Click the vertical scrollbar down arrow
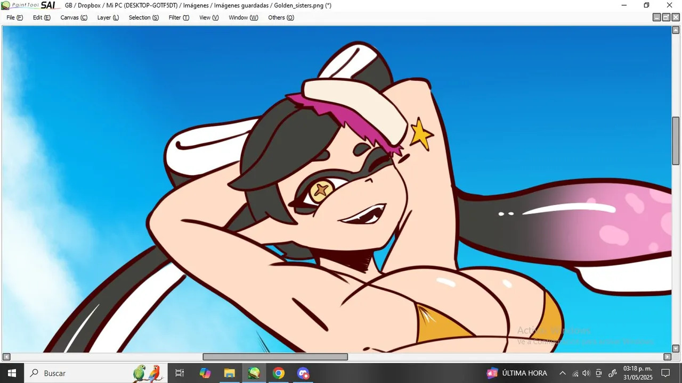The image size is (682, 383). (x=676, y=348)
